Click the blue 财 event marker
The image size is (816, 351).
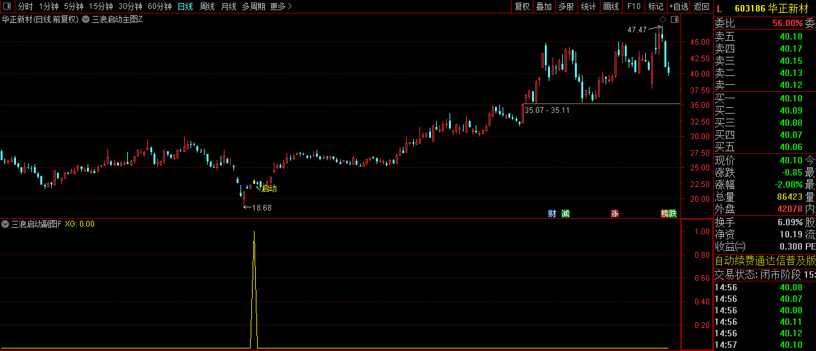[552, 213]
